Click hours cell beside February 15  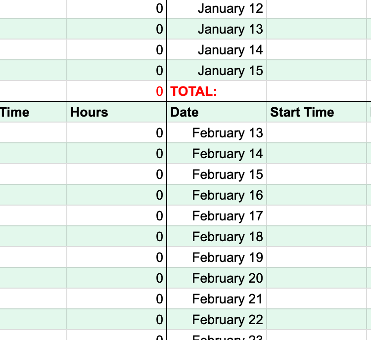pos(117,174)
